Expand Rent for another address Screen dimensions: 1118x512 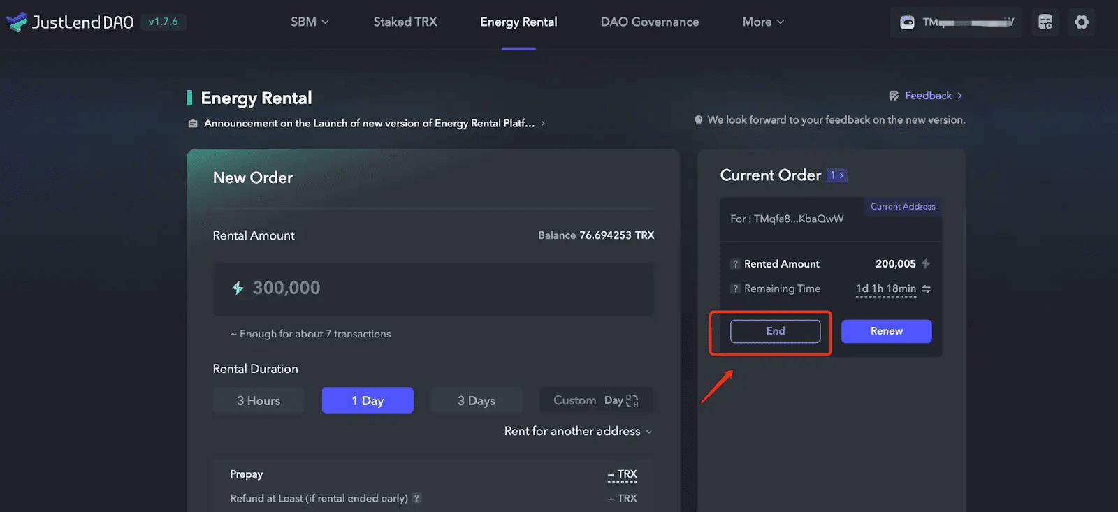click(x=579, y=431)
